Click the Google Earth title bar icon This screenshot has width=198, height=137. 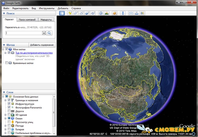coord(3,3)
